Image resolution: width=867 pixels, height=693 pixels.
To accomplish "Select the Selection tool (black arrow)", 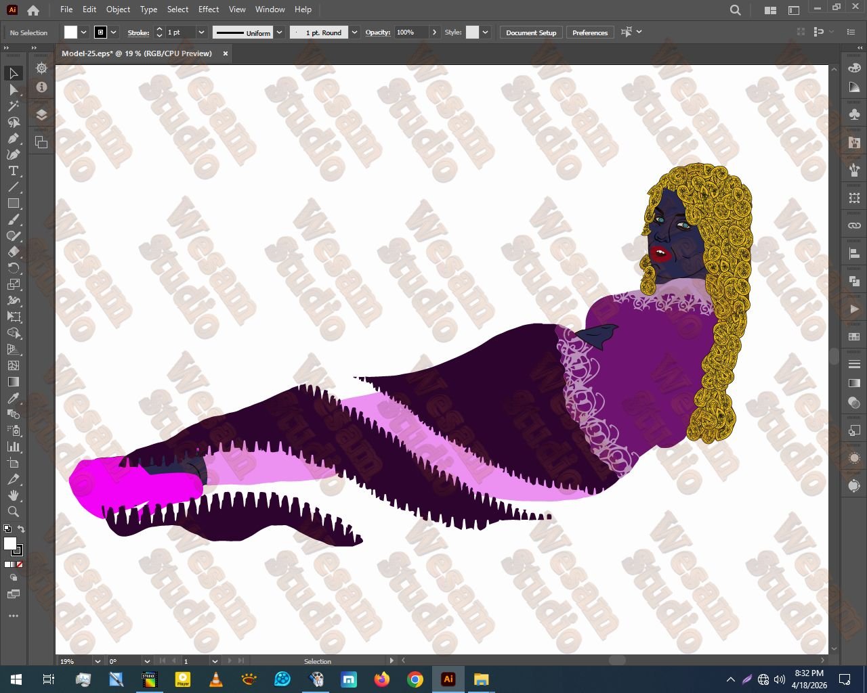I will coord(13,73).
